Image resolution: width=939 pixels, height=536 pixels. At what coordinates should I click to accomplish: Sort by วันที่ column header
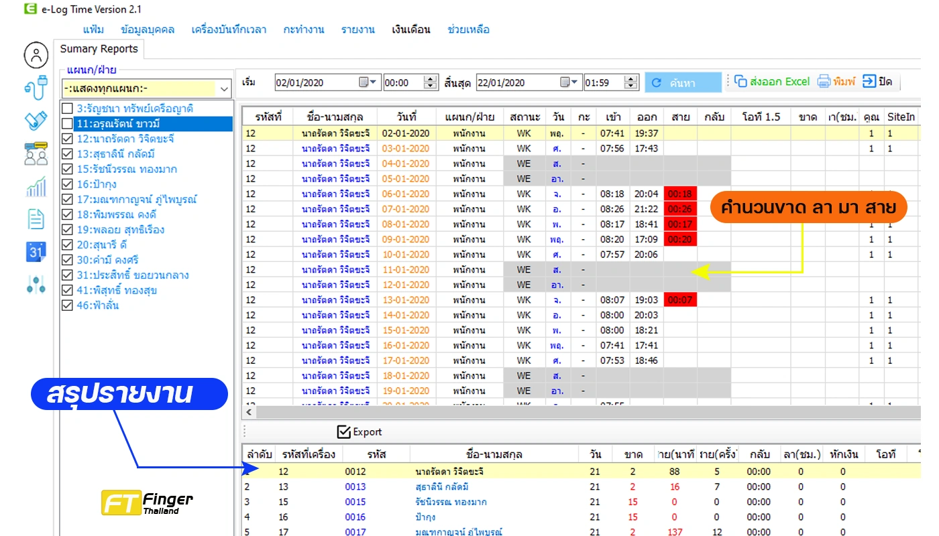[407, 117]
